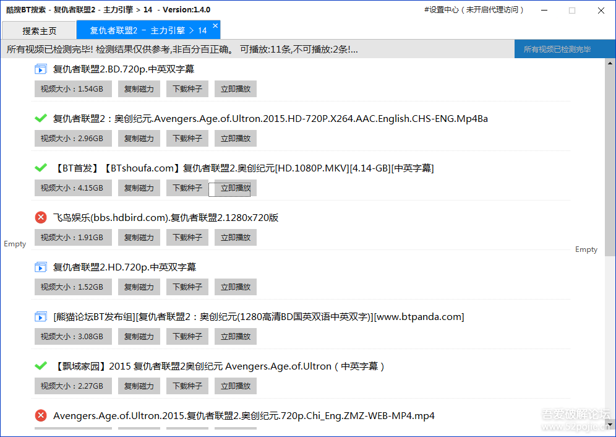The height and width of the screenshot is (437, 616).
Task: Download torrent for the Mp4Ba 720P entry
Action: pyautogui.click(x=187, y=139)
